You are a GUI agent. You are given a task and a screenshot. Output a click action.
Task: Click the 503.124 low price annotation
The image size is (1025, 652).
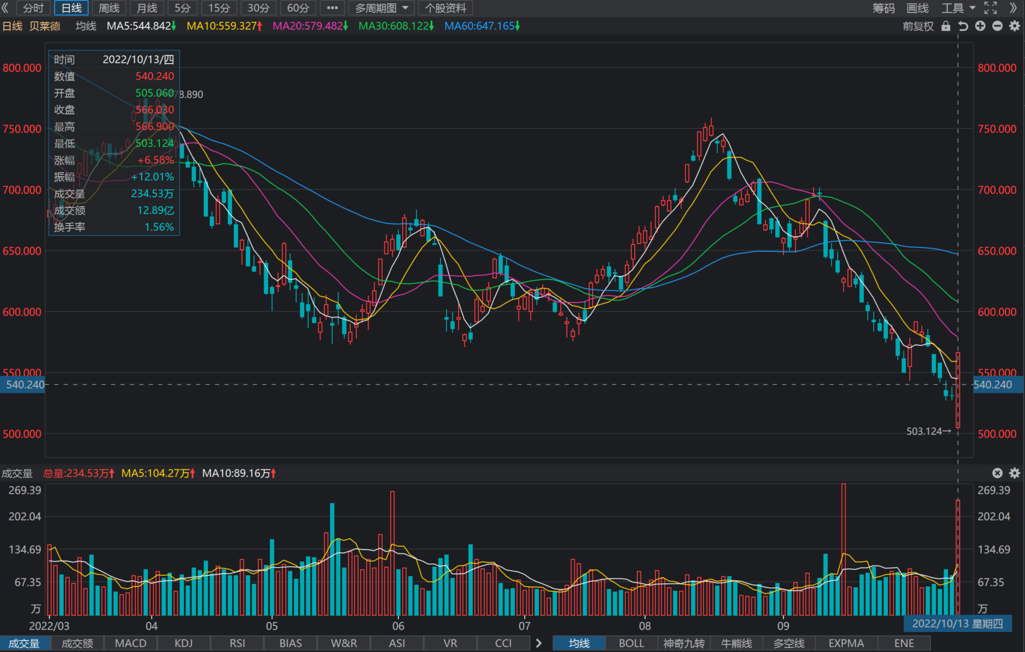929,431
